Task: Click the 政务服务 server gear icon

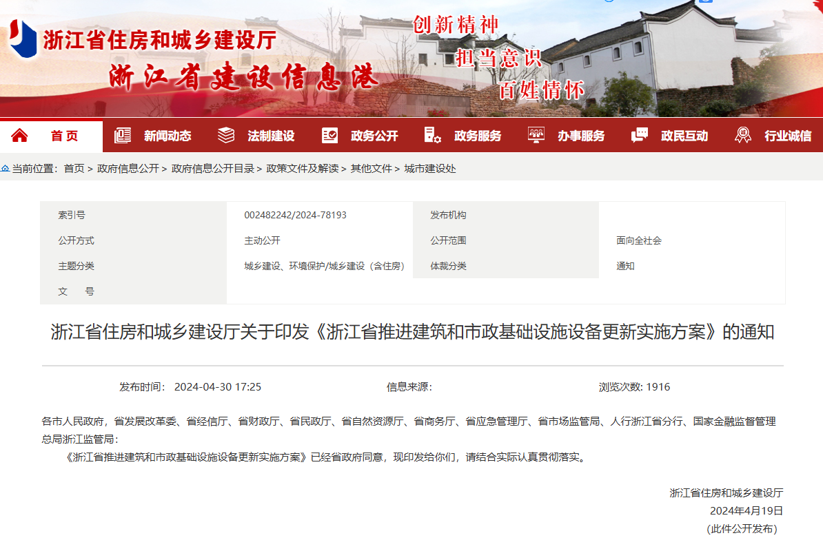Action: click(432, 136)
